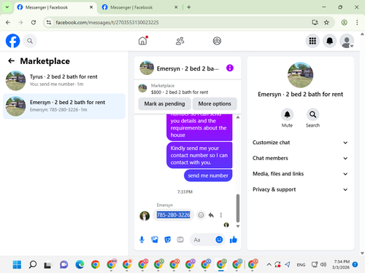Image resolution: width=365 pixels, height=273 pixels.
Task: Go to the Home feed icon
Action: [143, 41]
